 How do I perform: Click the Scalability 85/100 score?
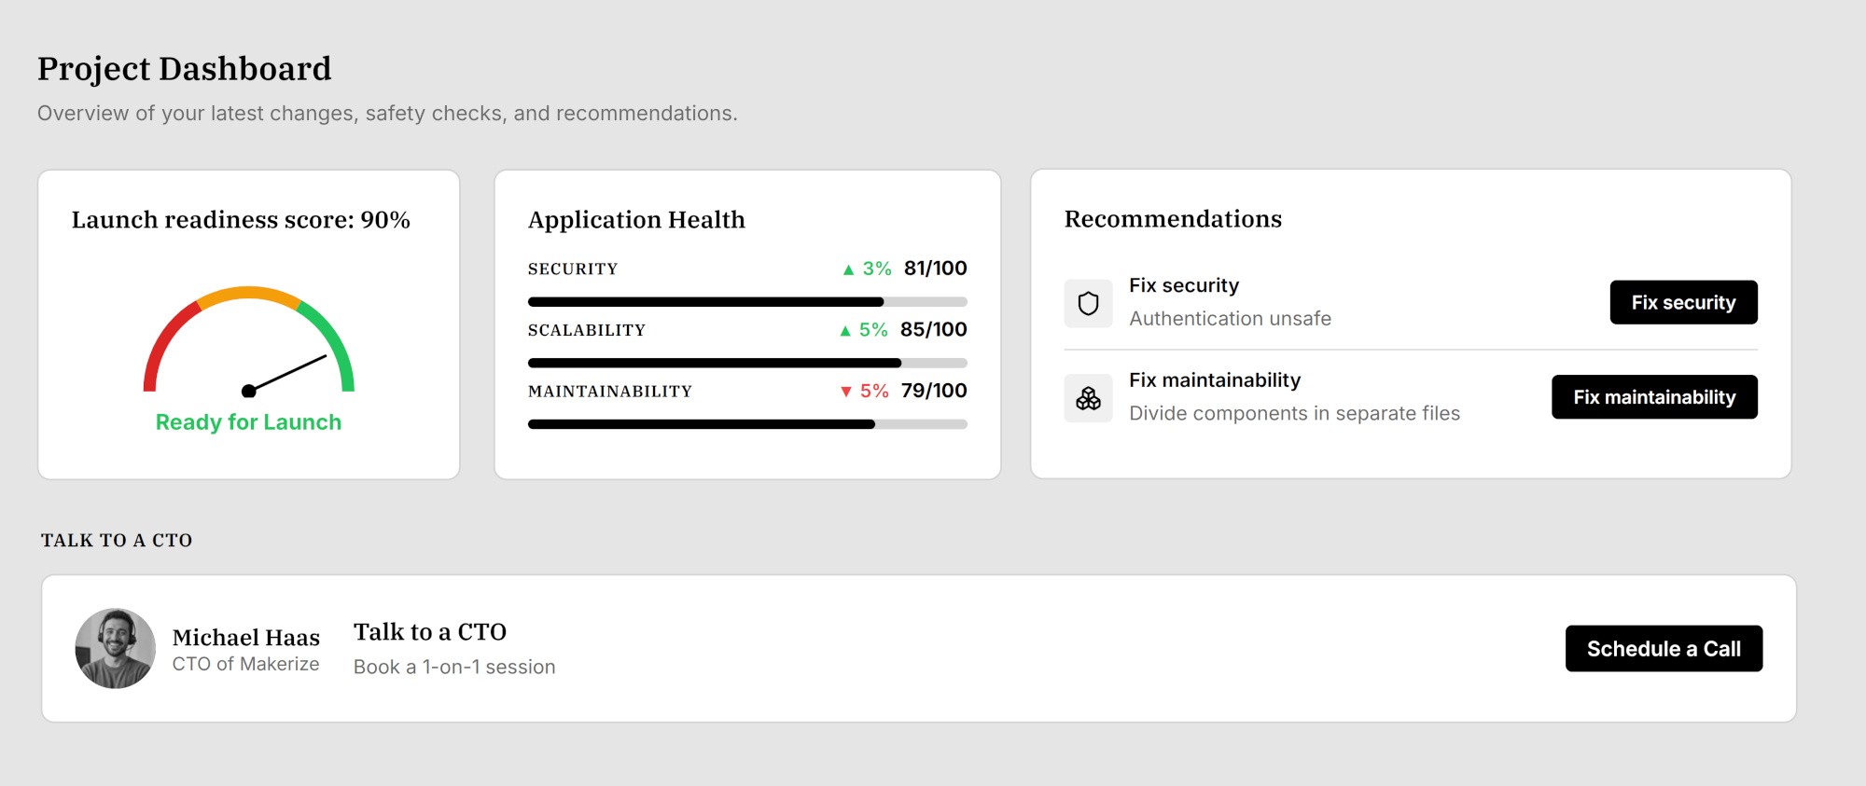point(933,330)
